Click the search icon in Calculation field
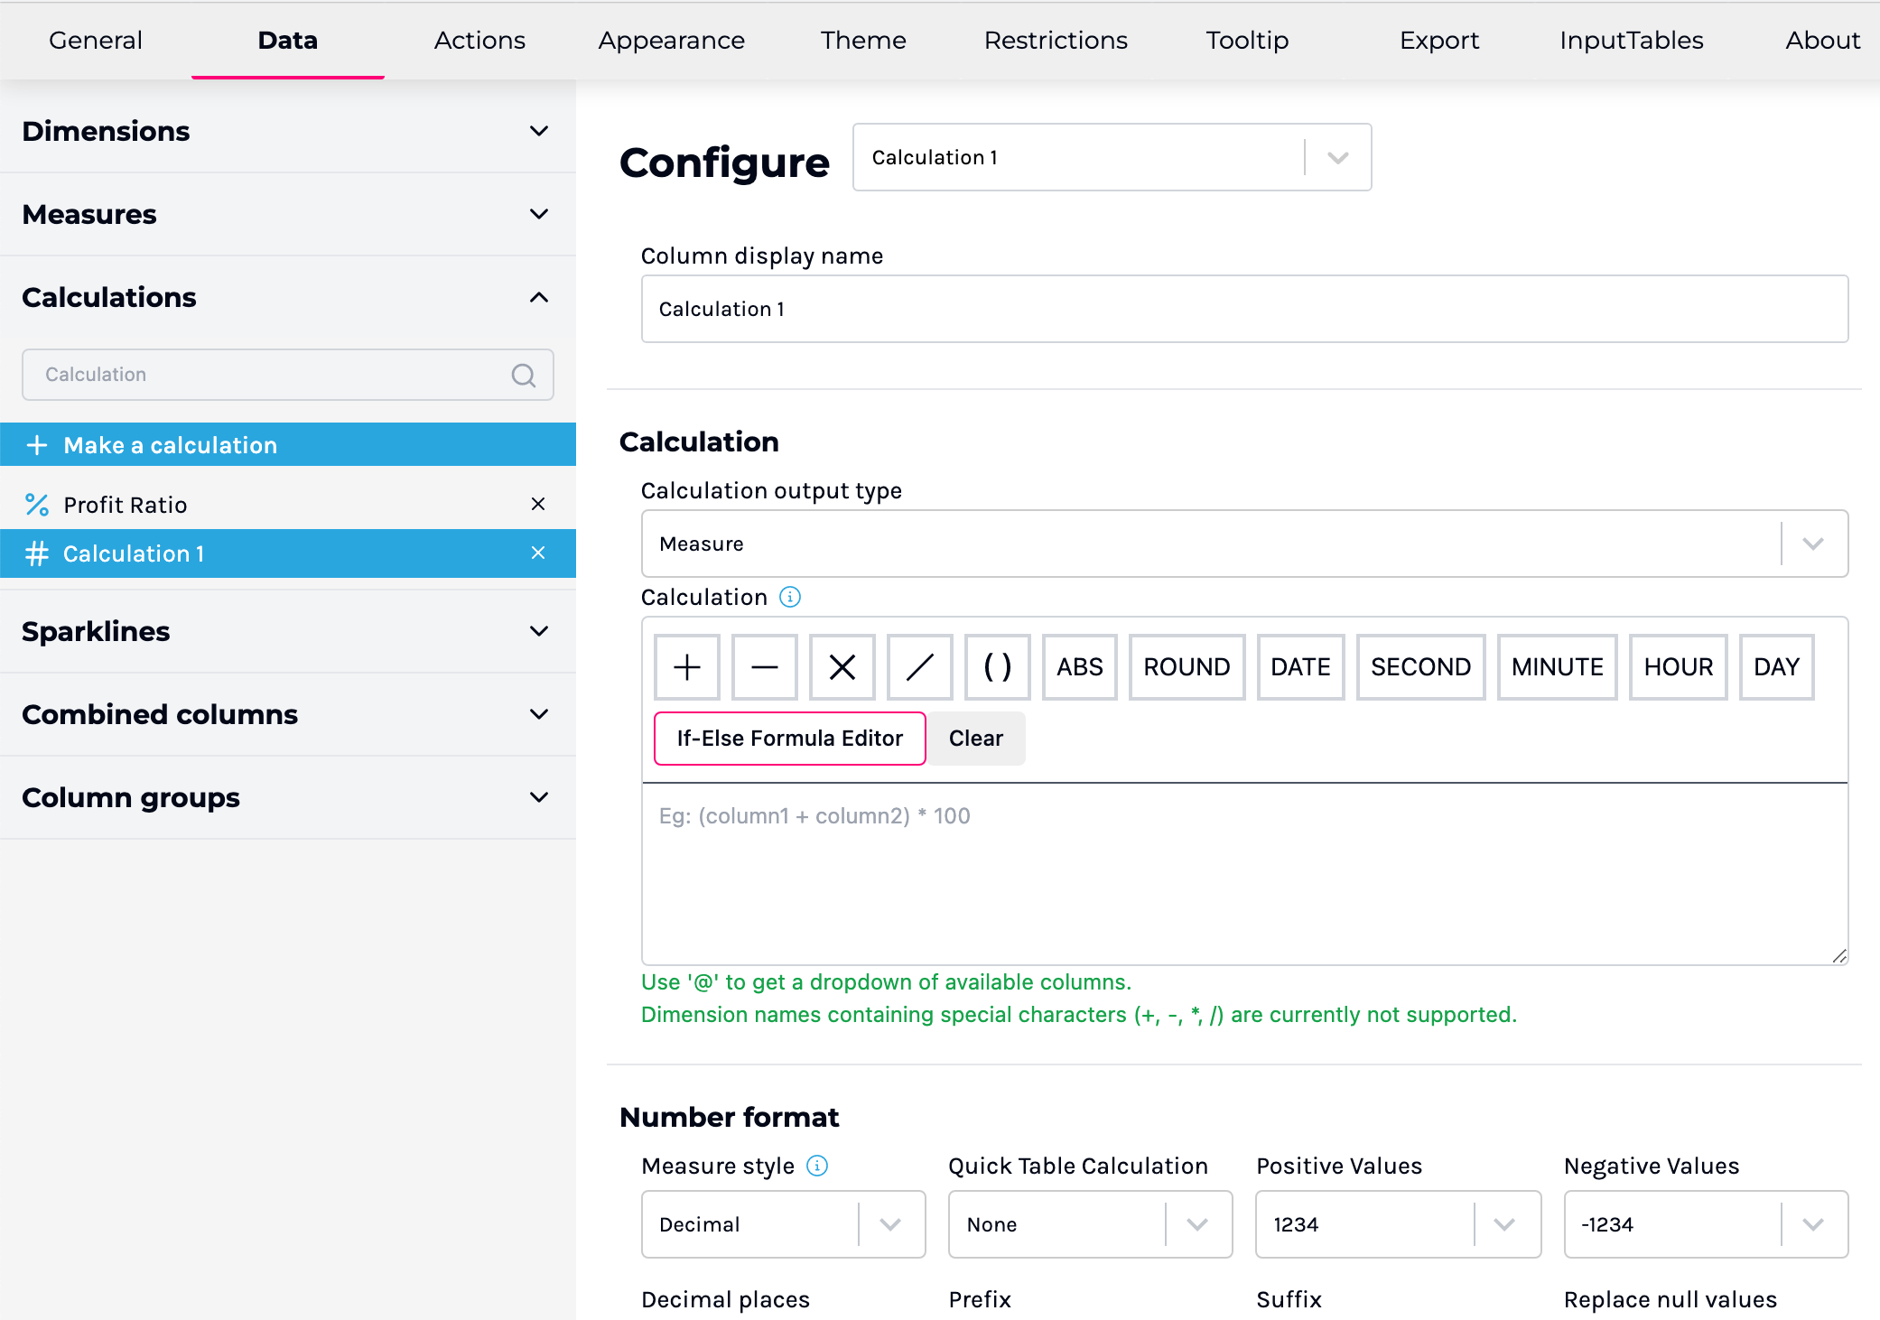 524,375
